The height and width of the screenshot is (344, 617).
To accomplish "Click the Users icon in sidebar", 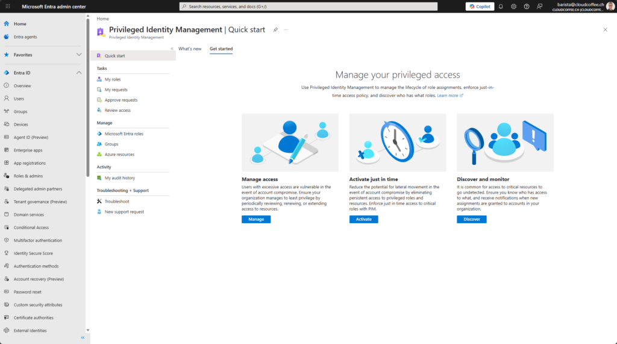I will coord(6,98).
